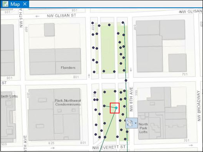Image resolution: width=203 pixels, height=152 pixels.
Task: Click the cyan vertex inside the red box
Action: 116,108
